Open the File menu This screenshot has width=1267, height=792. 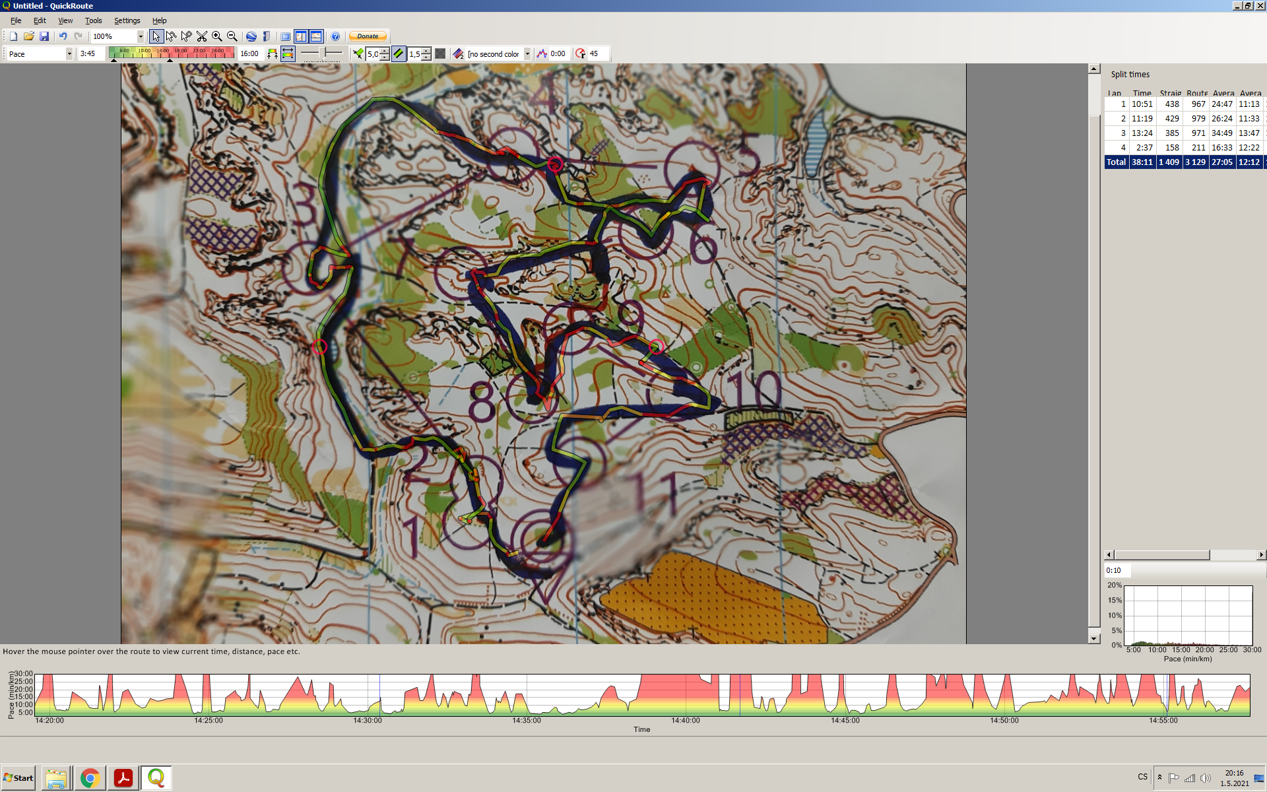(16, 20)
